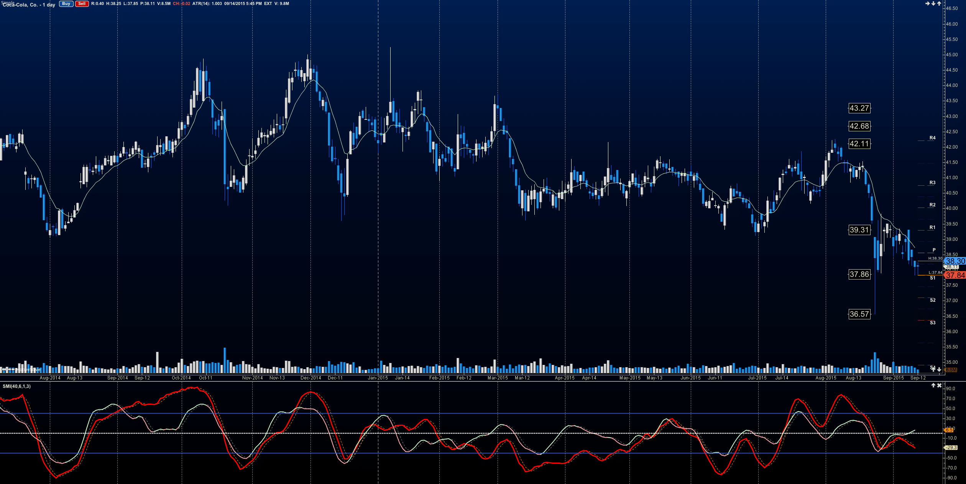This screenshot has width=966, height=484.
Task: Click the down arrow above the time axis
Action: click(x=939, y=369)
